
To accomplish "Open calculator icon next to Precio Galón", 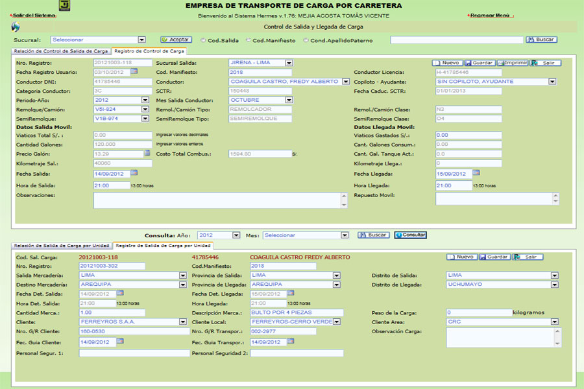I will [x=147, y=153].
